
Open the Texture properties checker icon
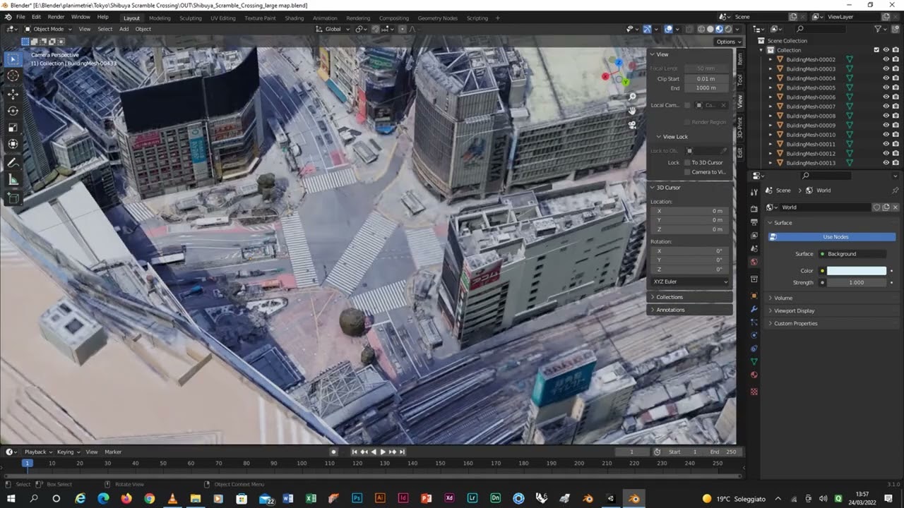[x=754, y=392]
